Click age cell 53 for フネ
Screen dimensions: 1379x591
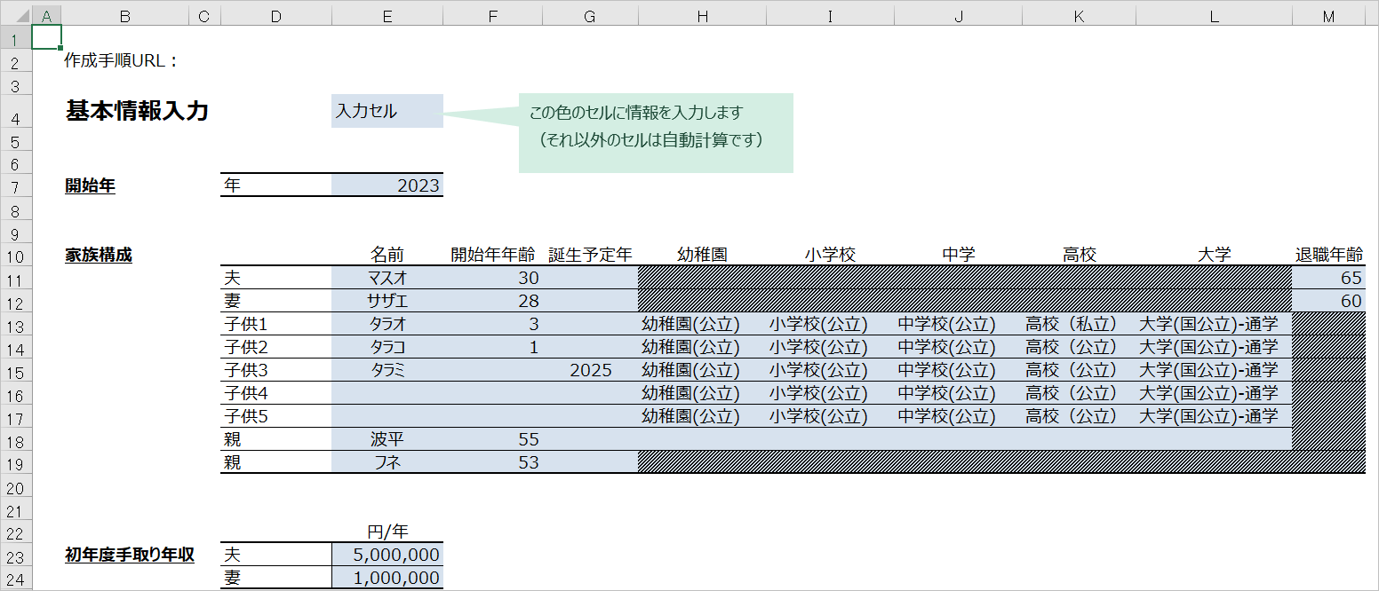(492, 462)
